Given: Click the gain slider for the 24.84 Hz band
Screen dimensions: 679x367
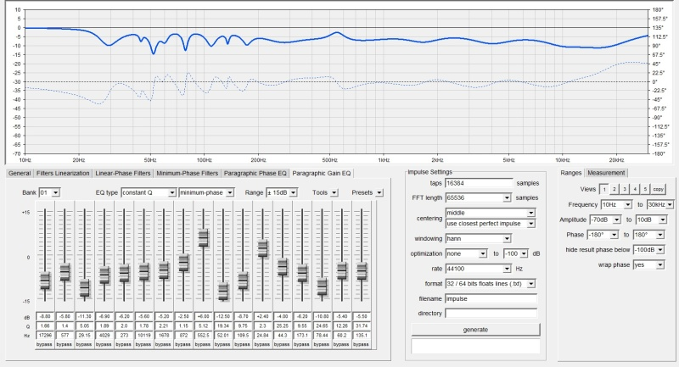Looking at the screenshot, I should click(263, 249).
